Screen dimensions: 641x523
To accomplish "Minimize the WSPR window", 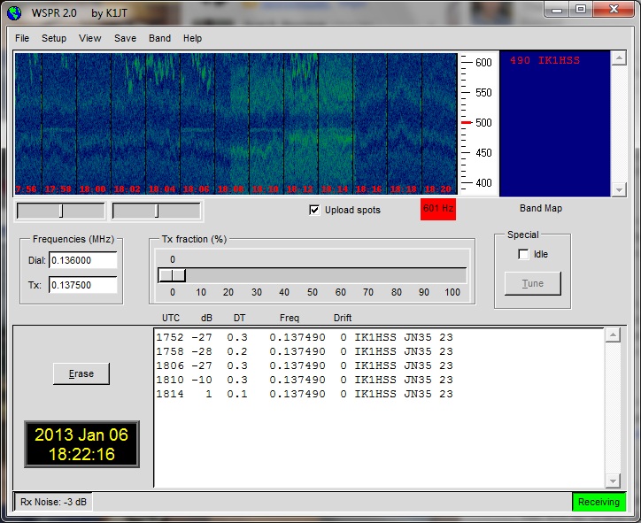I will tap(556, 10).
